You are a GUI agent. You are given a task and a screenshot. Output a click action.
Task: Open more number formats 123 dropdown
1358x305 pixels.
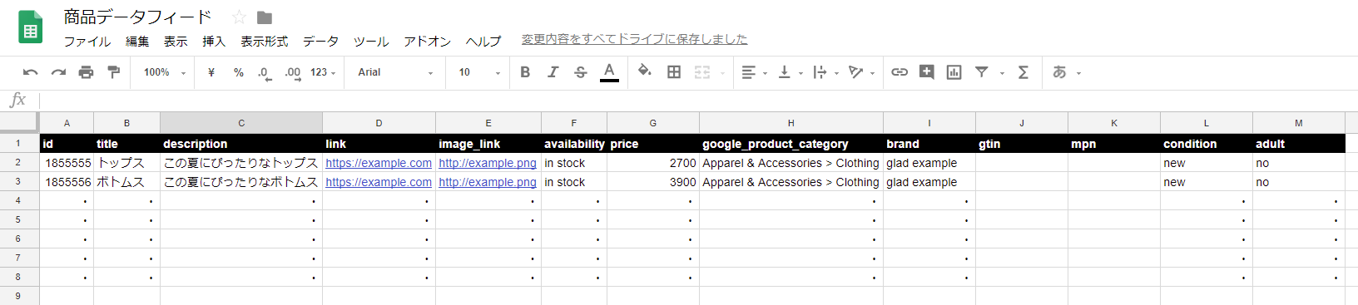click(x=323, y=72)
